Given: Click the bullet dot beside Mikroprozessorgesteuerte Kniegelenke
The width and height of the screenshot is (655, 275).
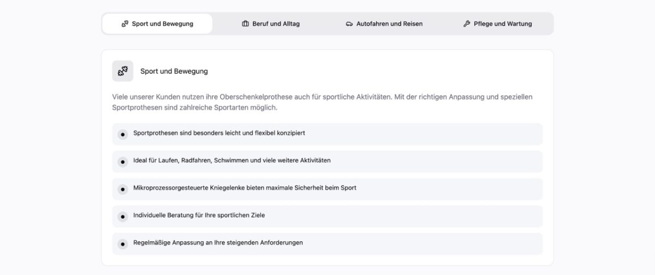Looking at the screenshot, I should click(x=123, y=189).
